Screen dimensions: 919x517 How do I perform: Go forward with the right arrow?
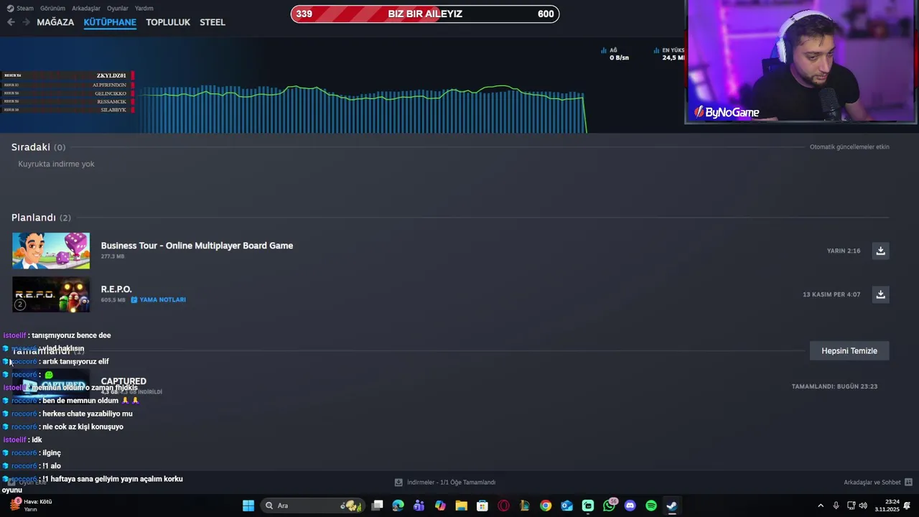(x=26, y=22)
